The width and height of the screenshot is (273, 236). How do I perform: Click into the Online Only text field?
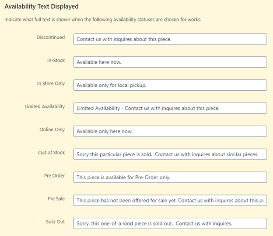(x=170, y=131)
